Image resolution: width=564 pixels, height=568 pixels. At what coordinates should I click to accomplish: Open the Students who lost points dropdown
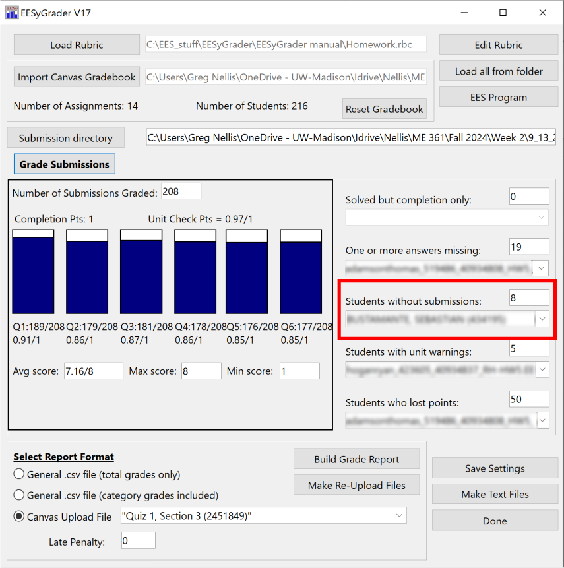[542, 420]
